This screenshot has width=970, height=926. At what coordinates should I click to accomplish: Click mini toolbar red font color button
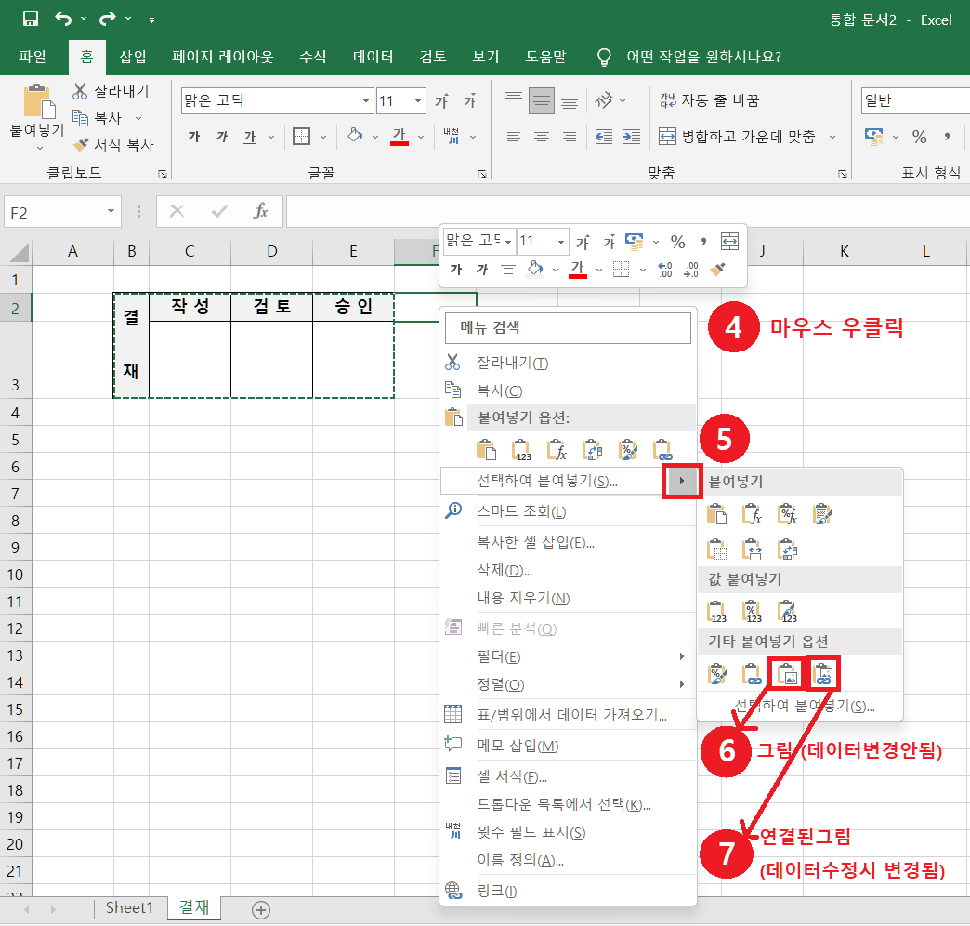pos(578,270)
